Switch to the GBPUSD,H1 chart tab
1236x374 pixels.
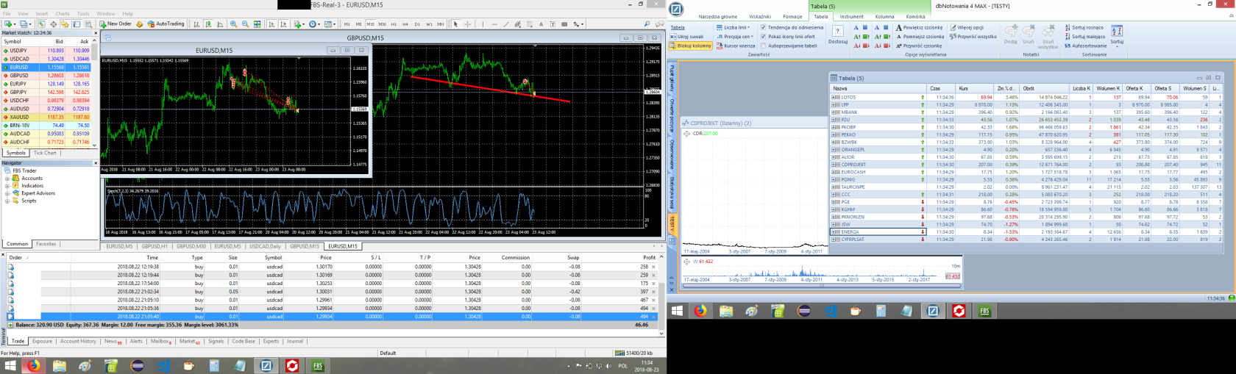(154, 246)
